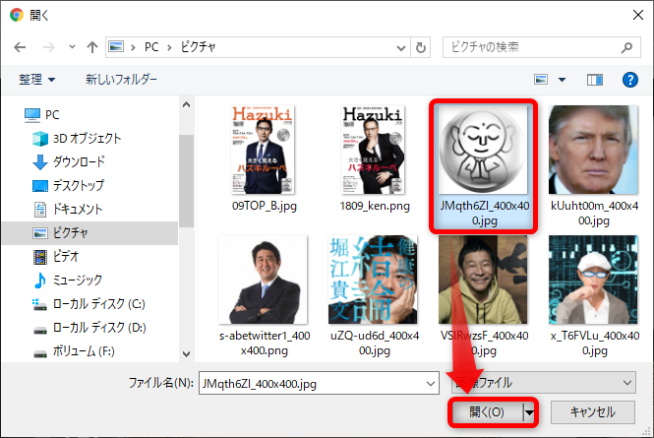Click 新しいフォルダー to create folder

121,79
